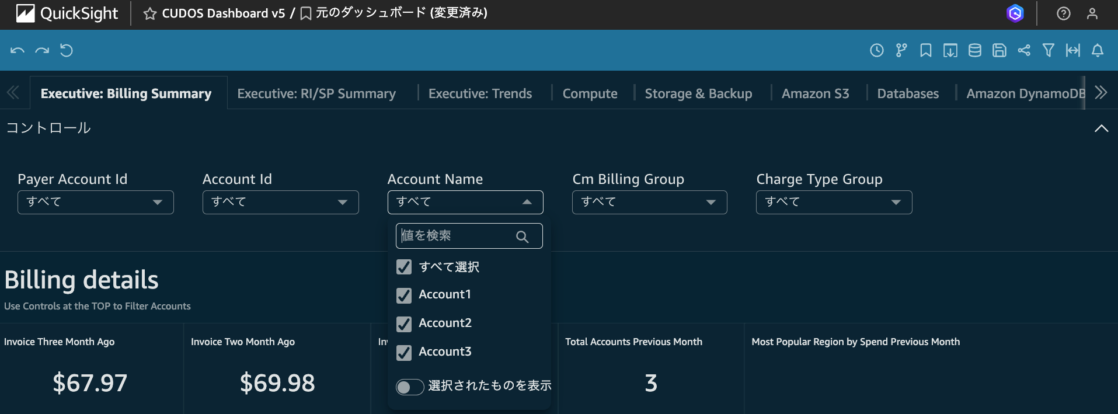Open the Compute tab
1118x414 pixels.
pyautogui.click(x=590, y=93)
